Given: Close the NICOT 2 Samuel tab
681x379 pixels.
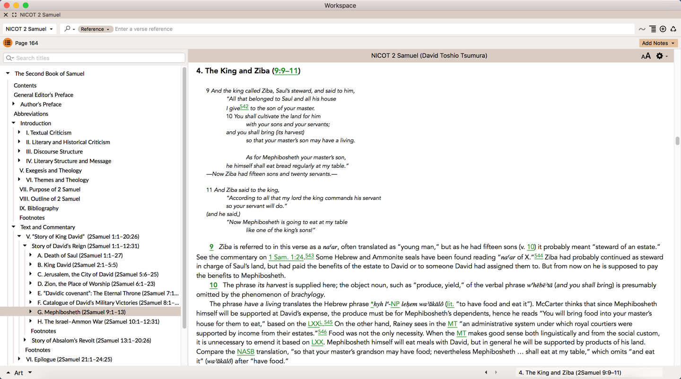Looking at the screenshot, I should (6, 15).
